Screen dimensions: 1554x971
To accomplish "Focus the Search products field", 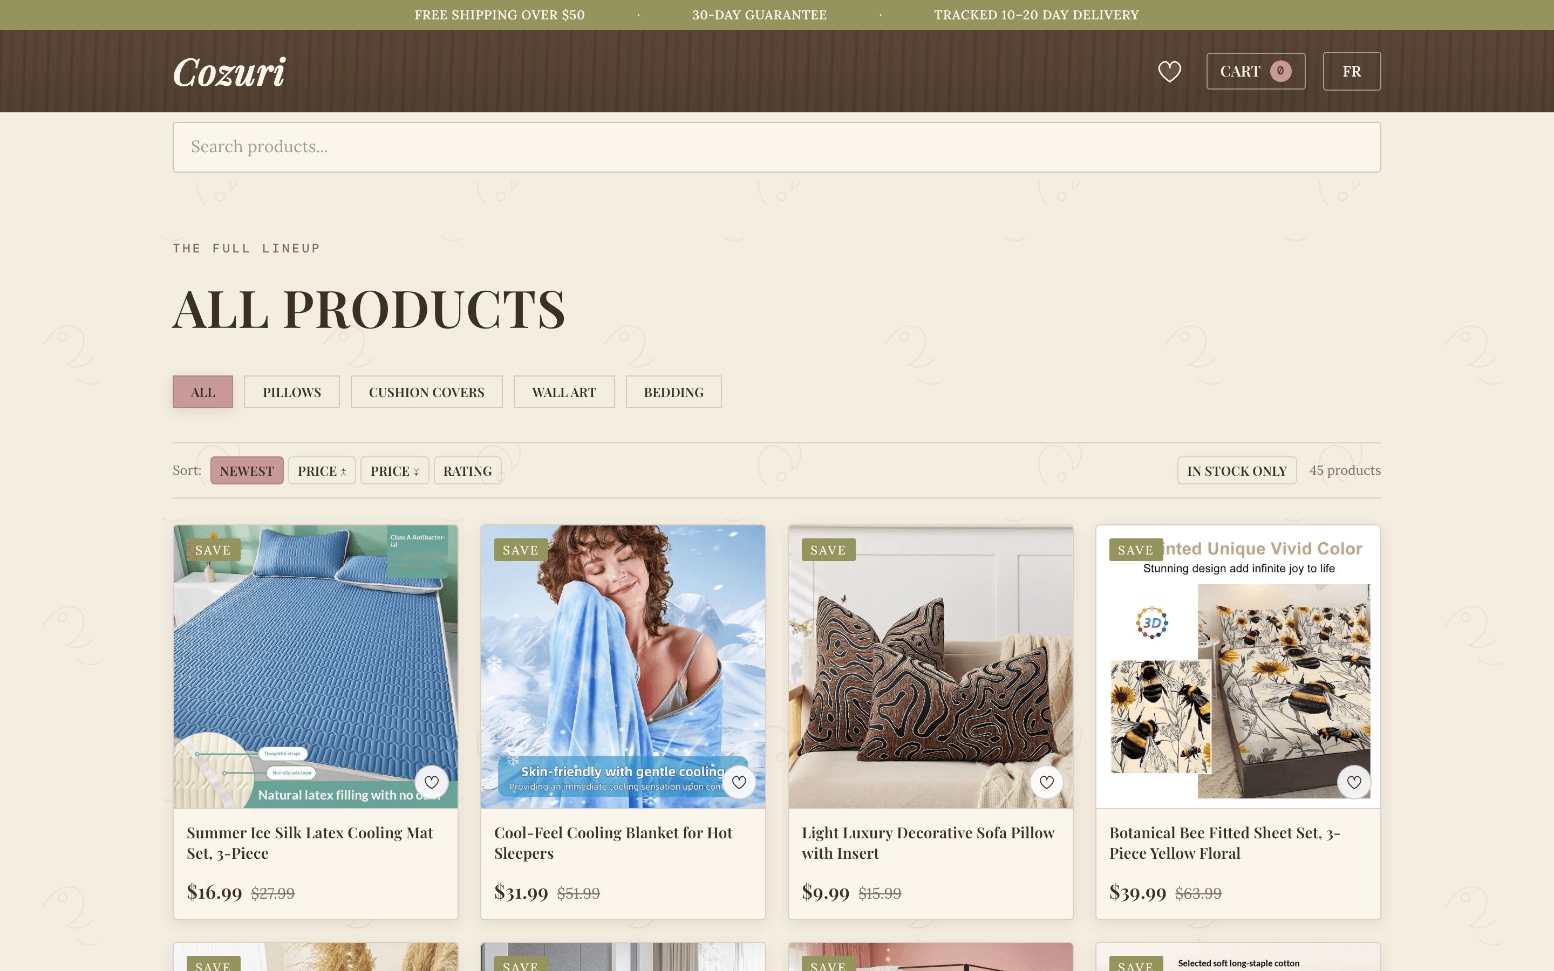I will pos(776,147).
